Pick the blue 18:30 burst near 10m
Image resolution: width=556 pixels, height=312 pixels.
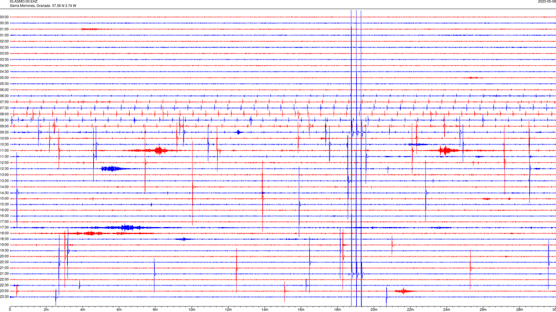pos(184,239)
